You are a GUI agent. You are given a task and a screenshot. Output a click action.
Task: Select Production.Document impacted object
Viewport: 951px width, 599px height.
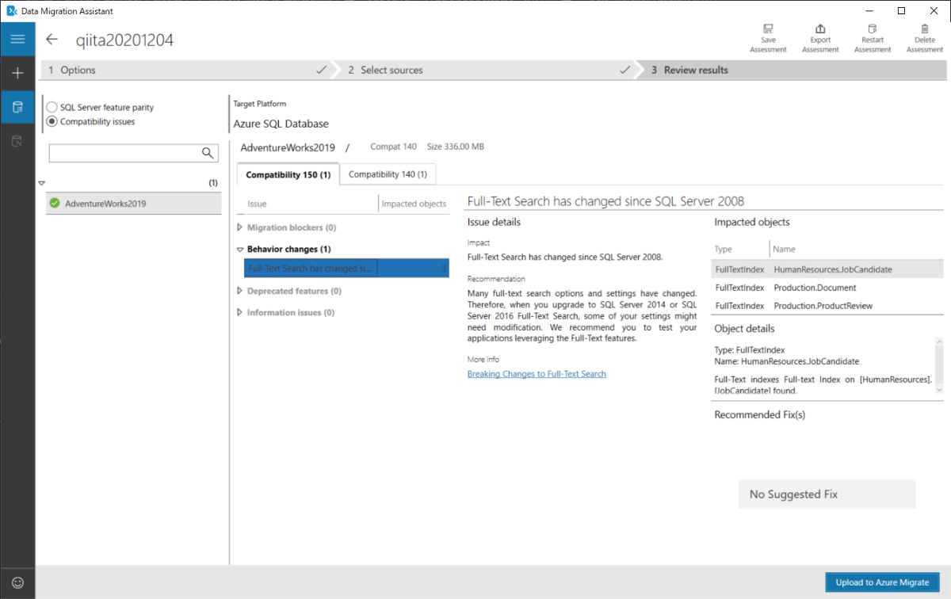[827, 288]
